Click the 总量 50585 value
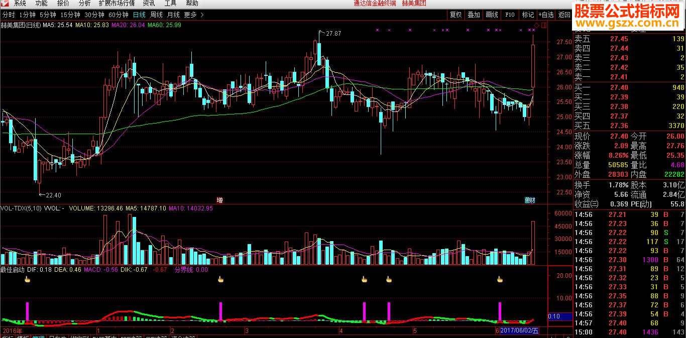Screen dimensions: 686x338 (x=618, y=165)
